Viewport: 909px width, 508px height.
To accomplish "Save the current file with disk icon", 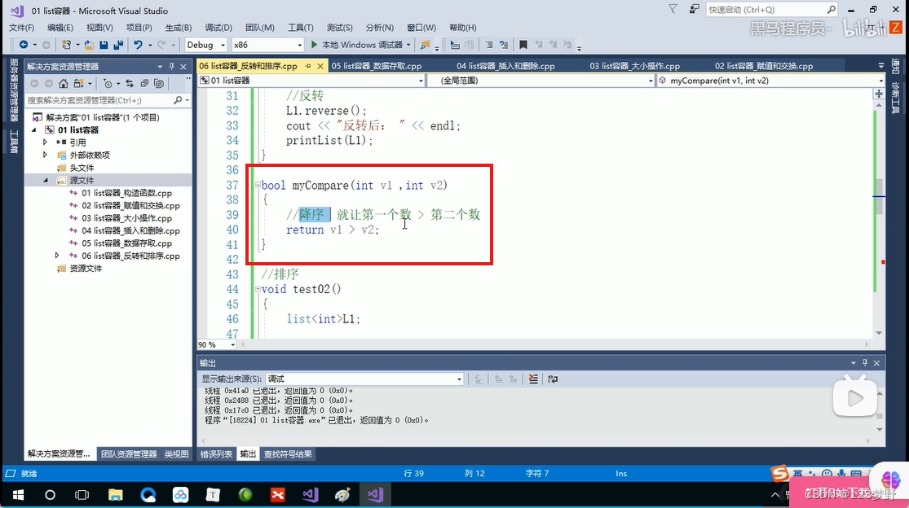I will tap(104, 45).
